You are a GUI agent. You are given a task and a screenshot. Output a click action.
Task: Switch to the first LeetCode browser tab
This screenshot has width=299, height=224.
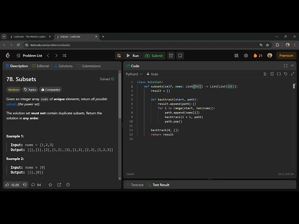[30, 36]
